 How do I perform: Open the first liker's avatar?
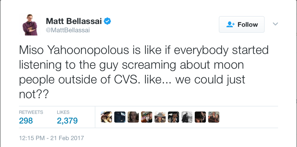106,117
